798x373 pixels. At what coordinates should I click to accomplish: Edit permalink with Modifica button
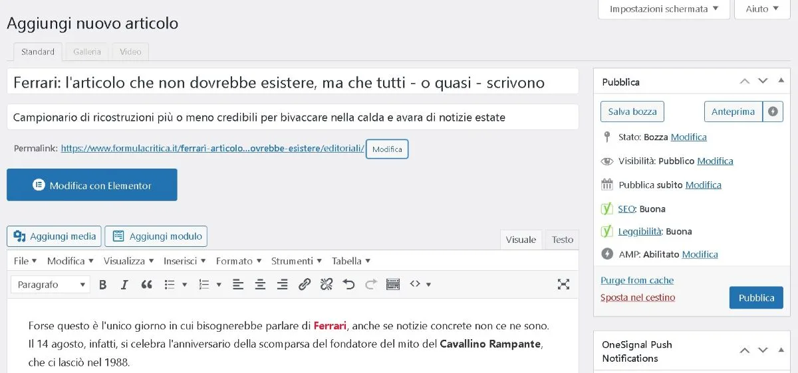tap(387, 149)
